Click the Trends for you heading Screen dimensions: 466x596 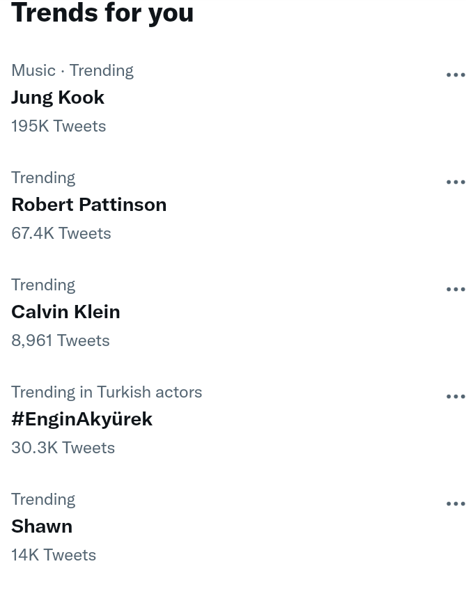click(102, 13)
